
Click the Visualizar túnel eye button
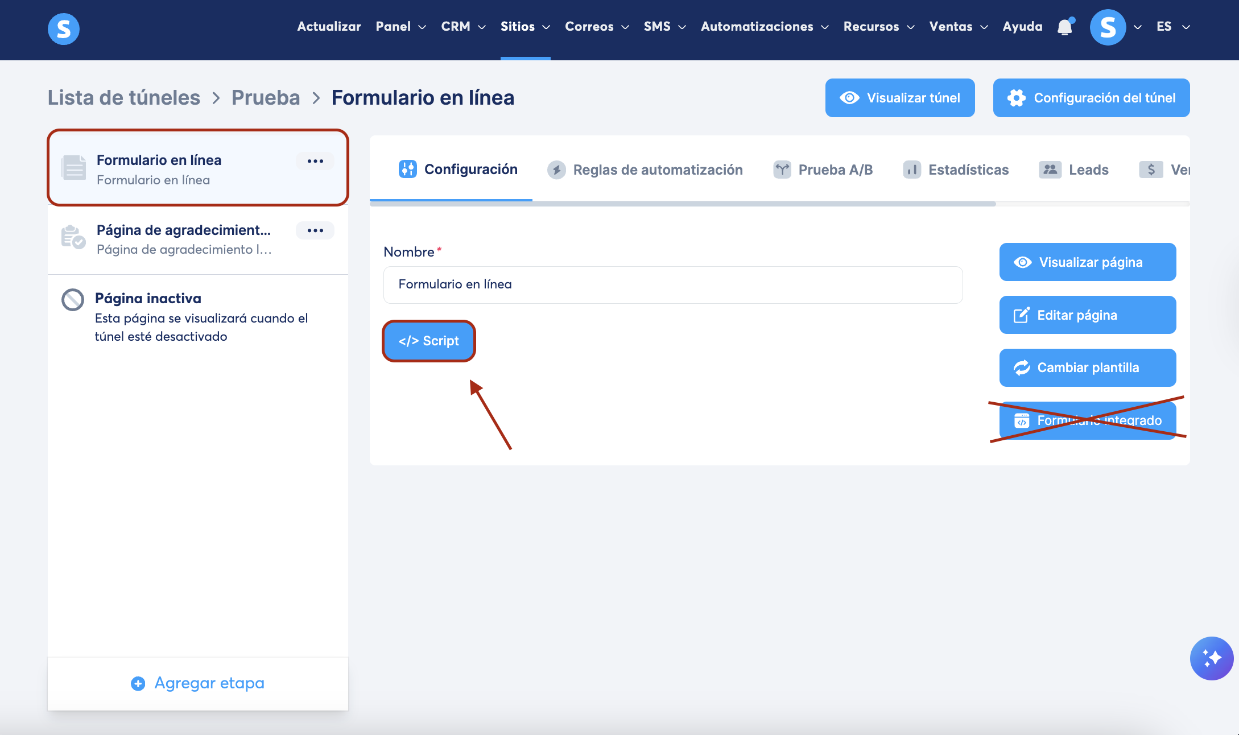pos(900,98)
